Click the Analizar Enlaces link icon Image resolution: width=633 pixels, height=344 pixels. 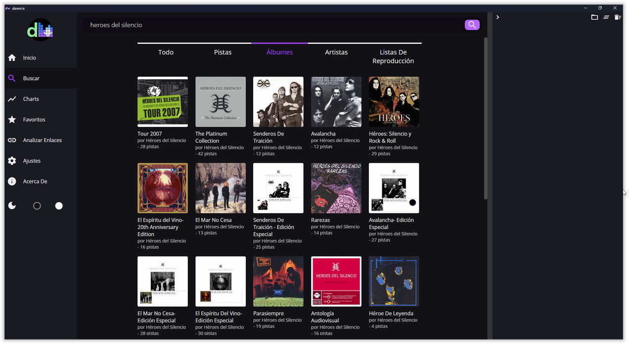click(x=12, y=140)
